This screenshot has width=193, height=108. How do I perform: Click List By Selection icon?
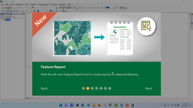(10, 16)
